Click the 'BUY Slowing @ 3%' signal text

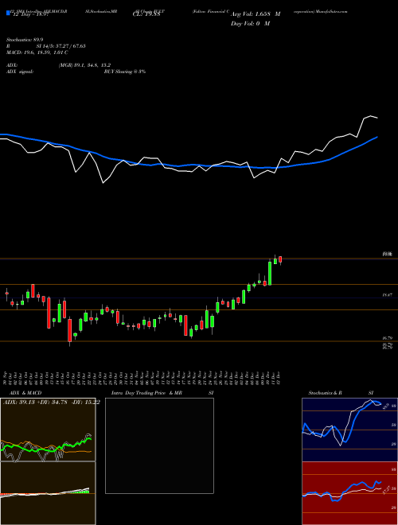pyautogui.click(x=125, y=72)
